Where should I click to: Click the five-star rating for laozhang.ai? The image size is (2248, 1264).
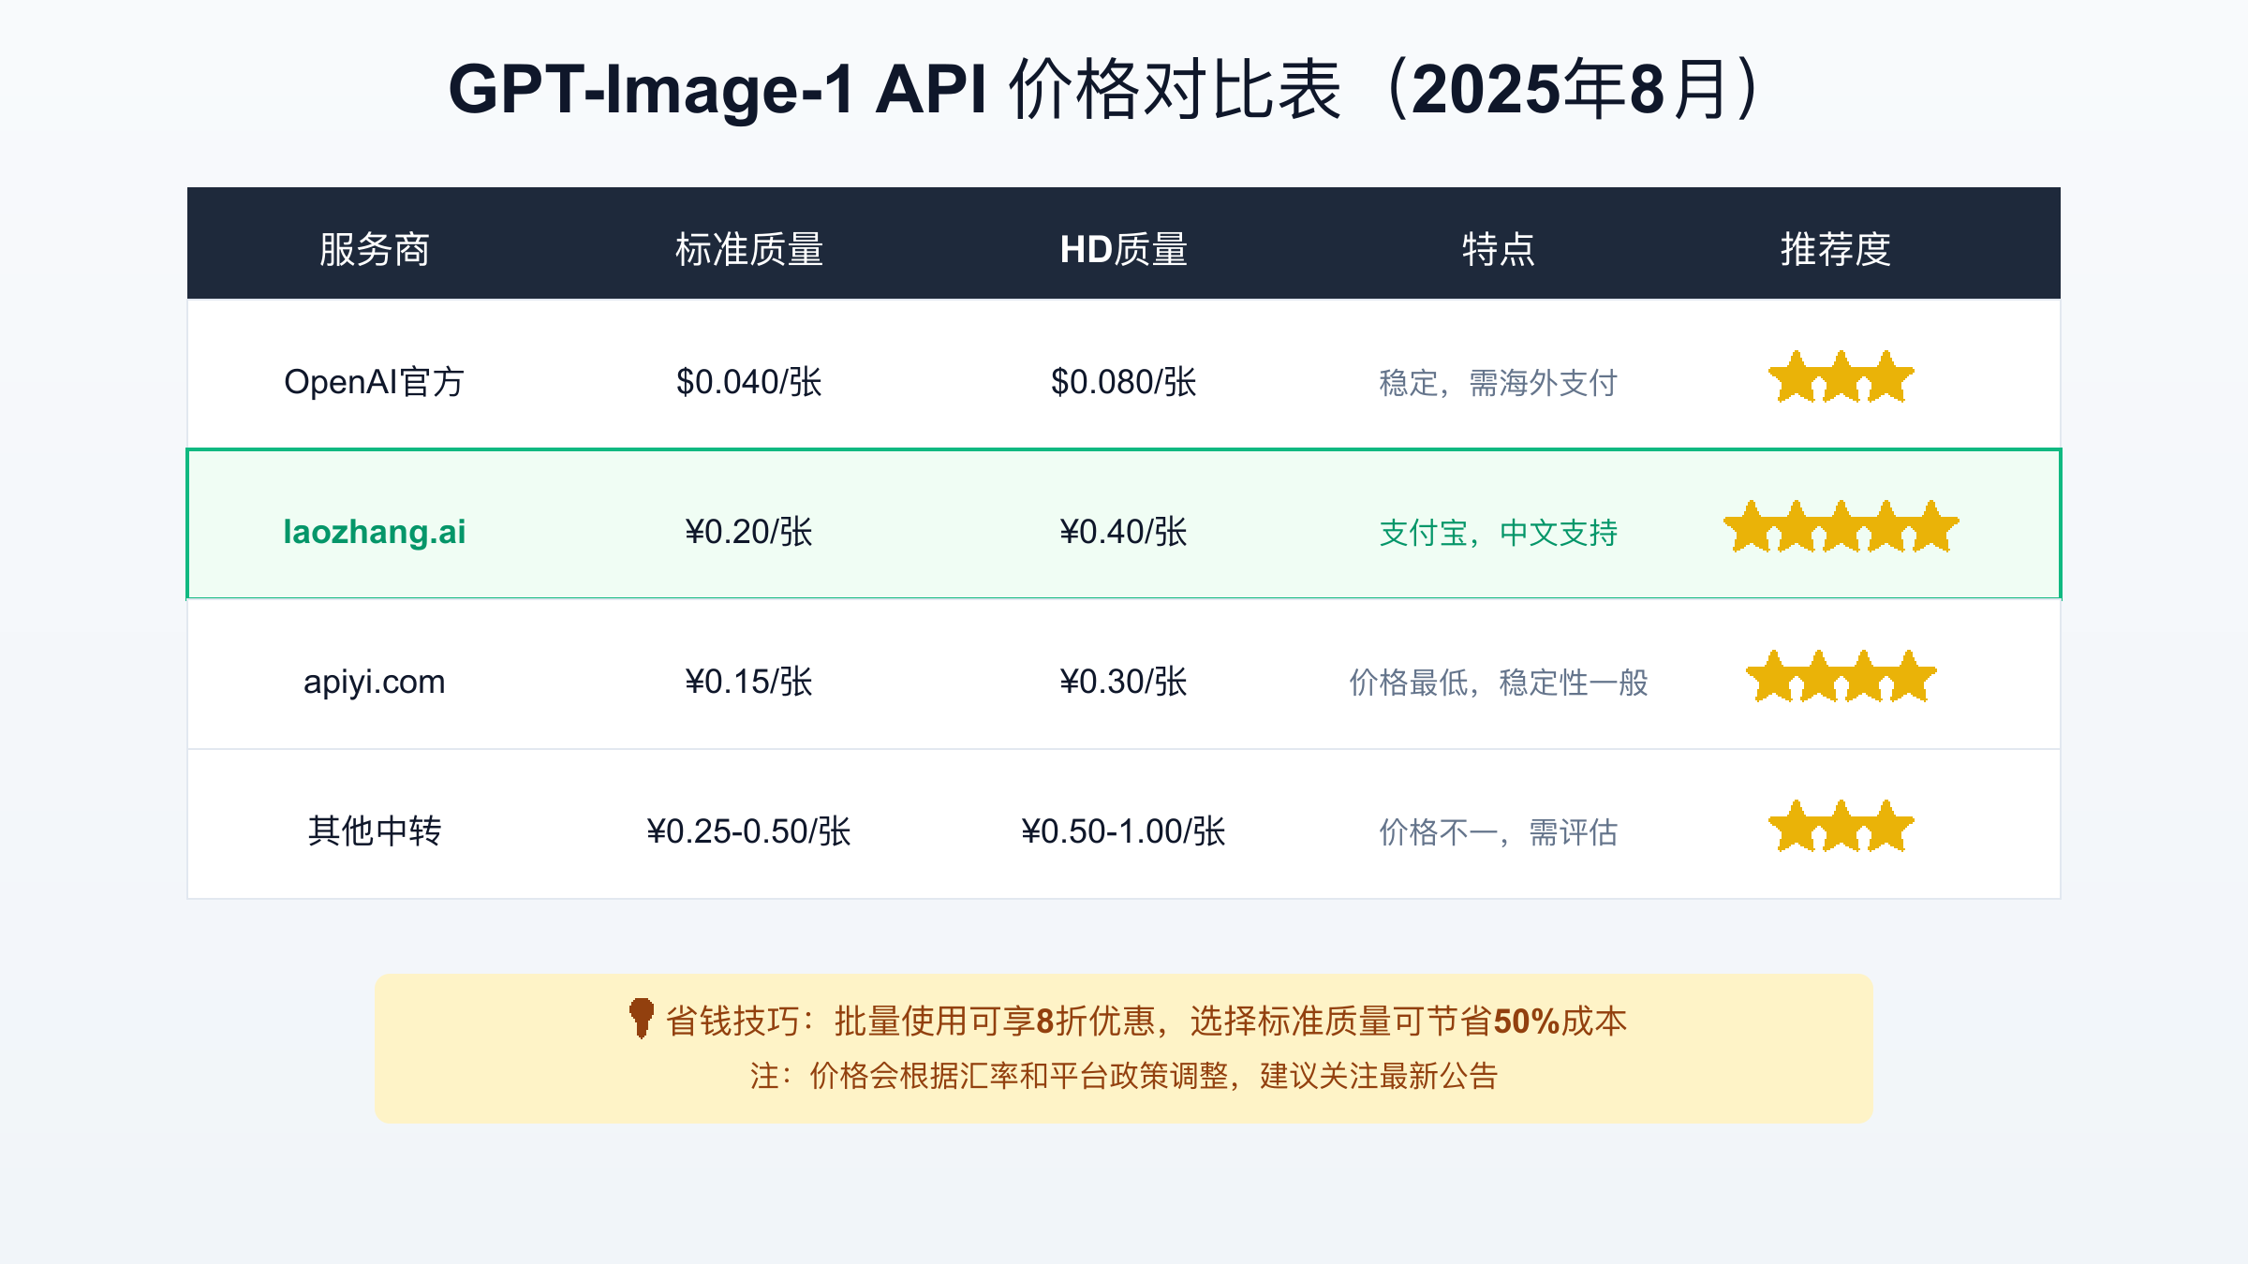(1841, 527)
